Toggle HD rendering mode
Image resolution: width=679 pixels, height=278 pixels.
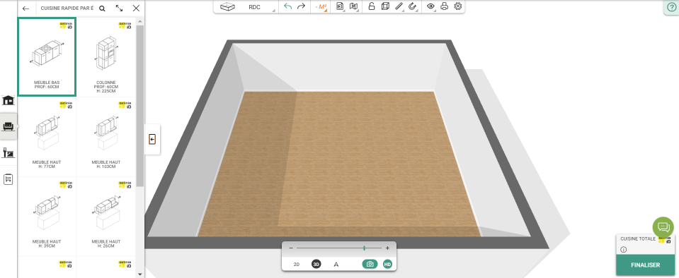tap(387, 264)
